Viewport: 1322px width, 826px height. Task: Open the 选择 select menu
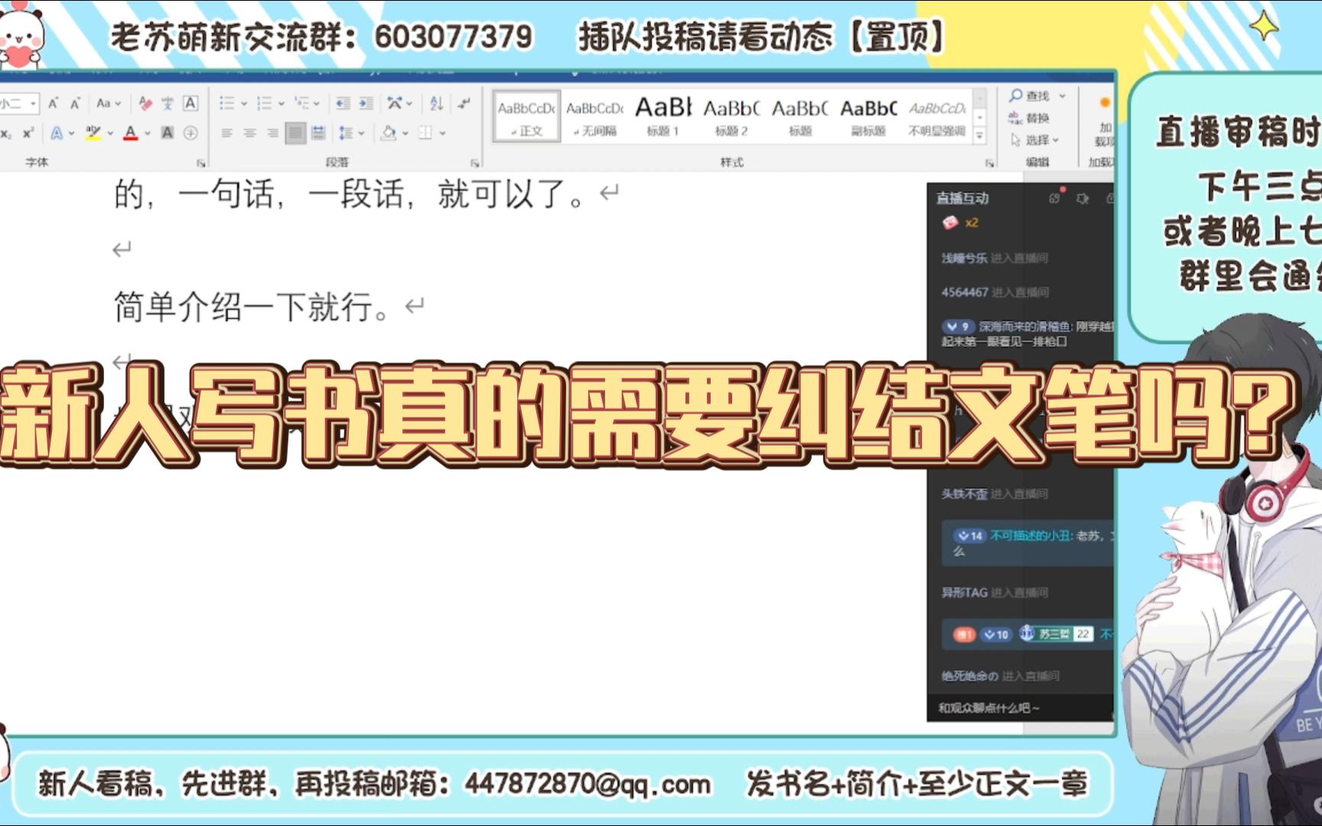click(1034, 140)
